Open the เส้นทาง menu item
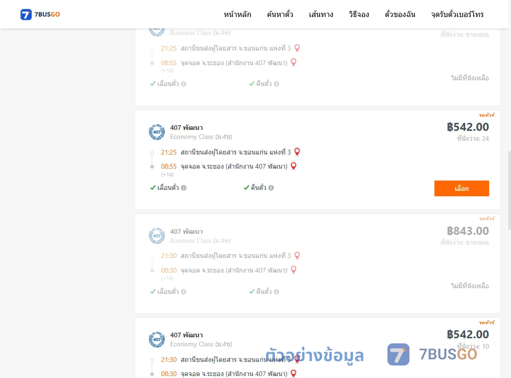 (x=321, y=14)
